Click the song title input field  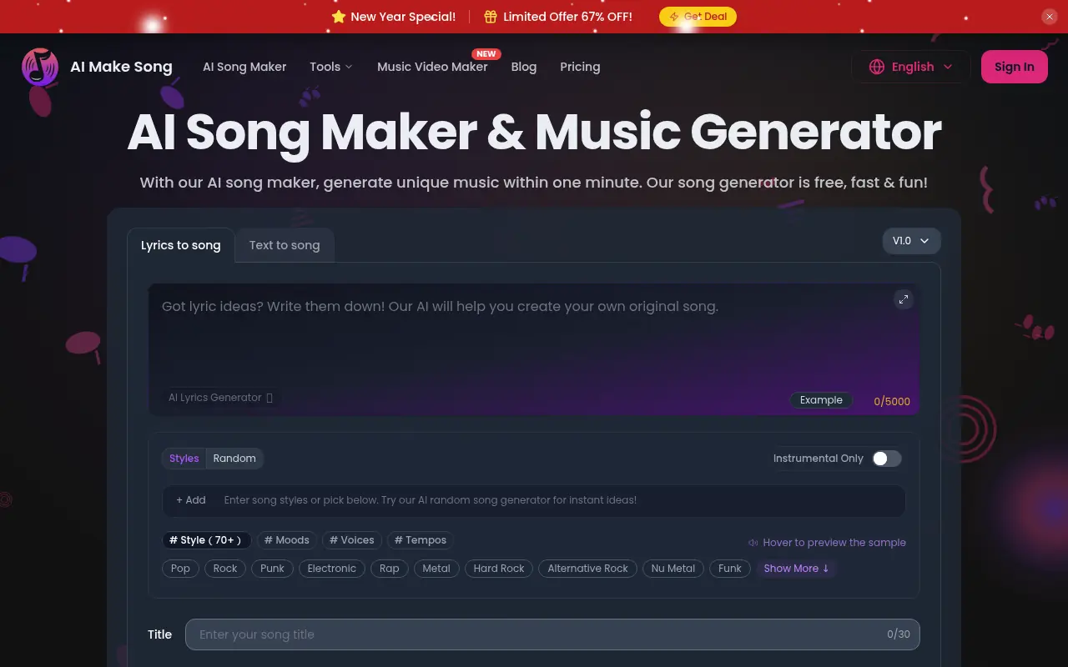[x=552, y=634]
